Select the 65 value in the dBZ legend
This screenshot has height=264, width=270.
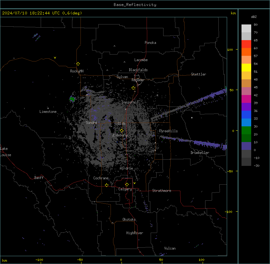coord(256,40)
